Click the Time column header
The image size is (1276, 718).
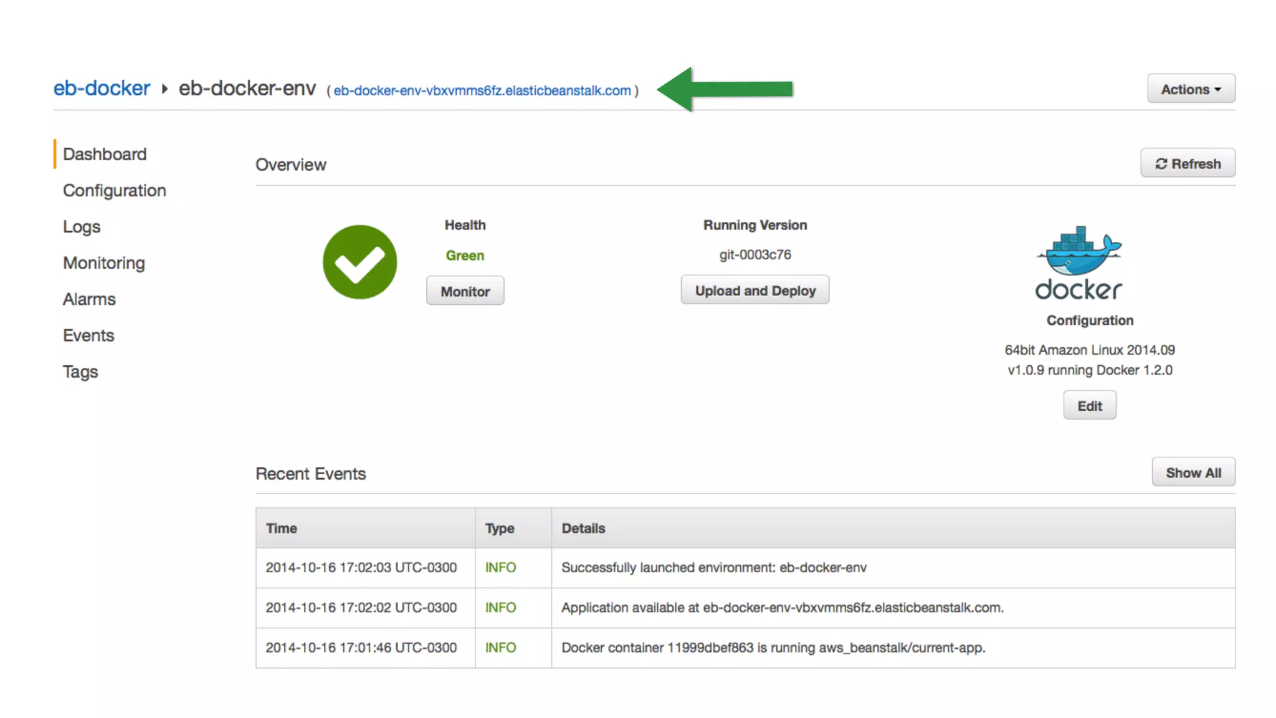[x=282, y=528]
